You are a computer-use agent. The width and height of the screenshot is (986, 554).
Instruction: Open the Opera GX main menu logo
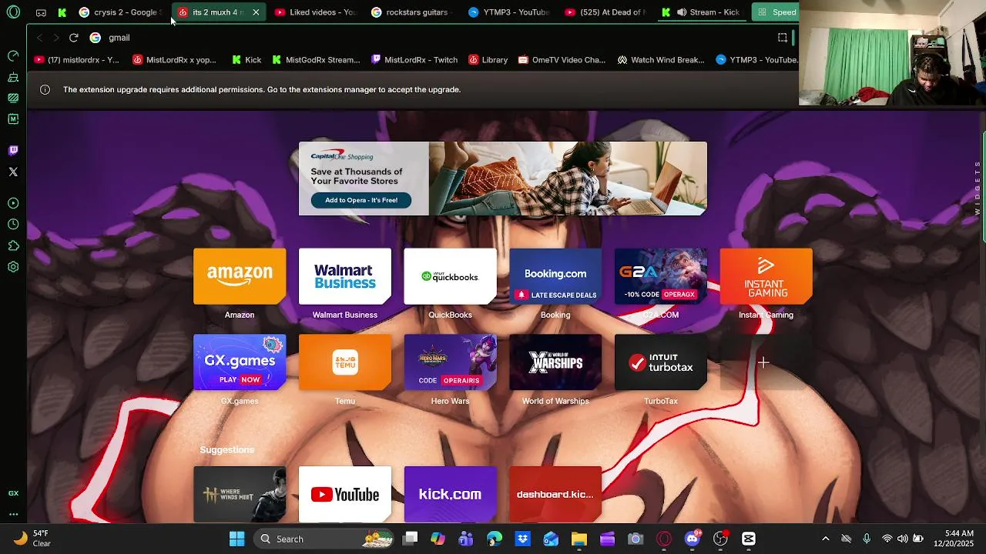[13, 12]
